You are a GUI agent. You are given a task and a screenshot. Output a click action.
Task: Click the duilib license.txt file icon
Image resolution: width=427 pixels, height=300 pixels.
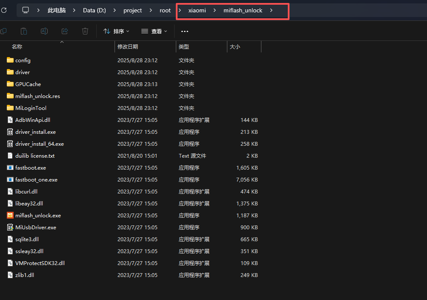pos(10,156)
